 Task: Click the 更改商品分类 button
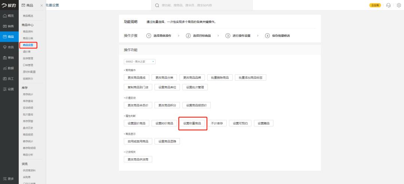pyautogui.click(x=164, y=77)
